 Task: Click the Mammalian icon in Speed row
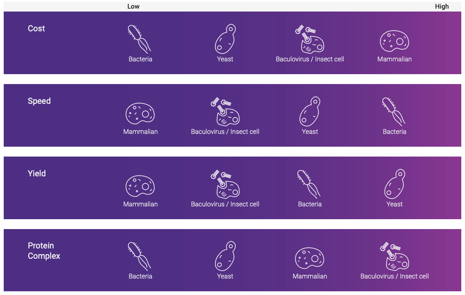[140, 113]
